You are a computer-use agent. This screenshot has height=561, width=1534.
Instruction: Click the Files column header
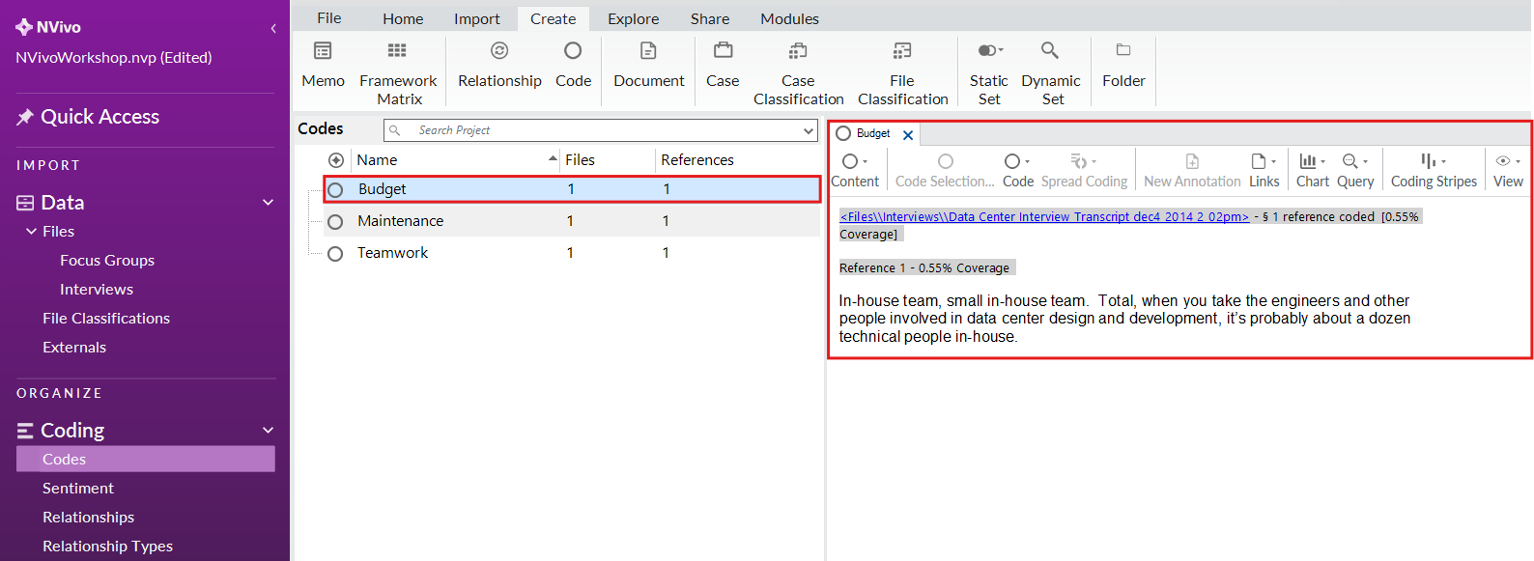pyautogui.click(x=580, y=160)
